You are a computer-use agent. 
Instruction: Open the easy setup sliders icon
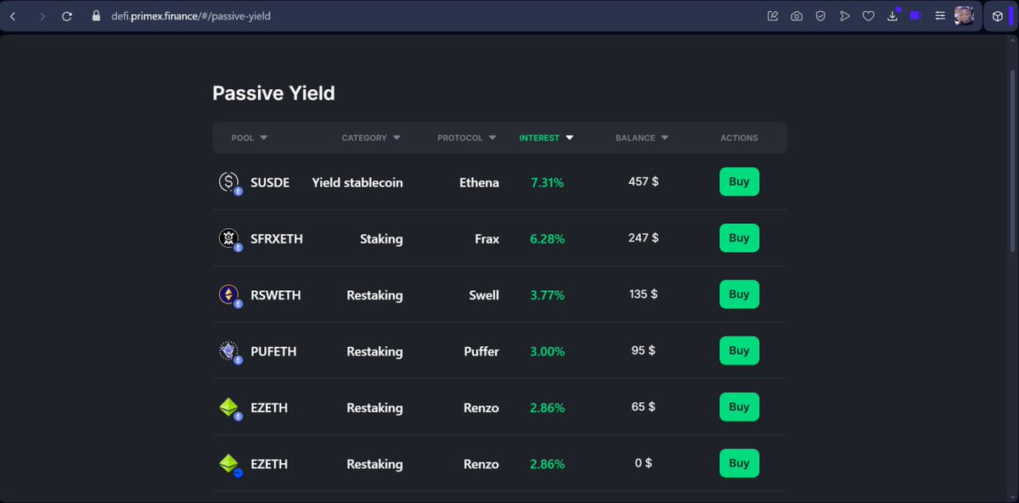[940, 16]
